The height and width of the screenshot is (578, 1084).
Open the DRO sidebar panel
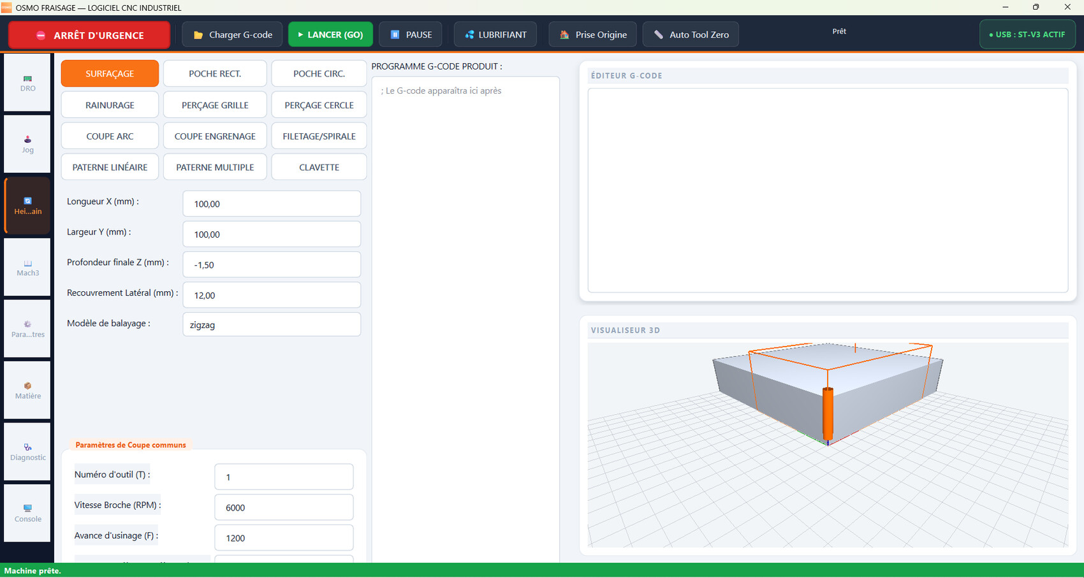27,83
